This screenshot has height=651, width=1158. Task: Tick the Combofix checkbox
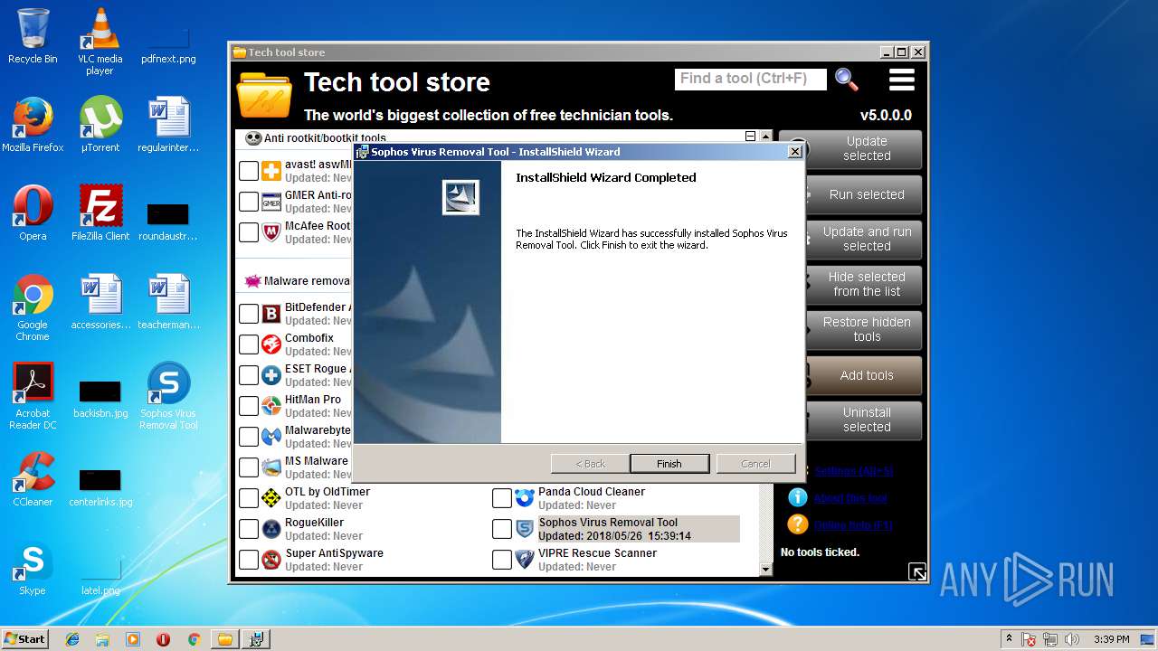point(248,344)
